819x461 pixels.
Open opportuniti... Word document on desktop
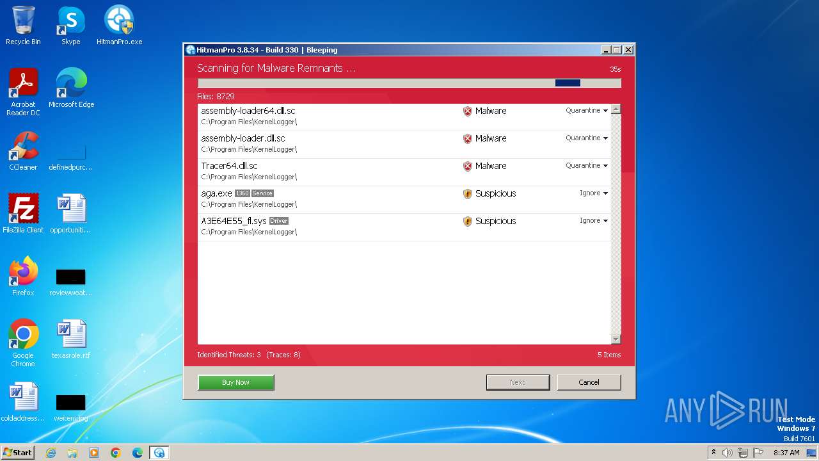pyautogui.click(x=71, y=214)
